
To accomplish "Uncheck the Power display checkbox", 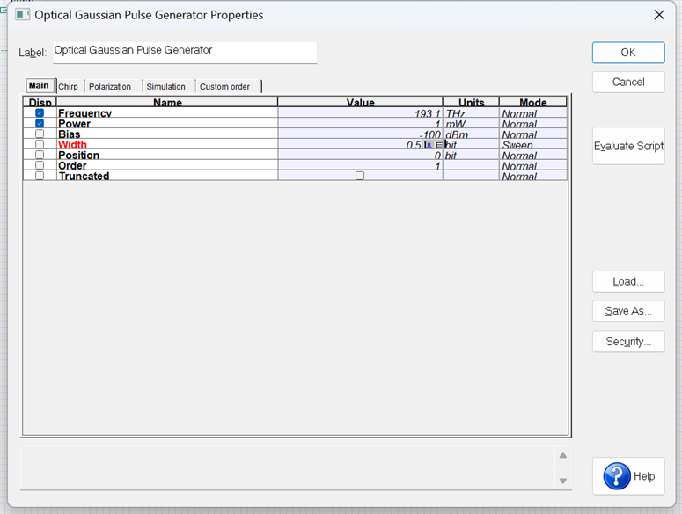I will [x=40, y=123].
